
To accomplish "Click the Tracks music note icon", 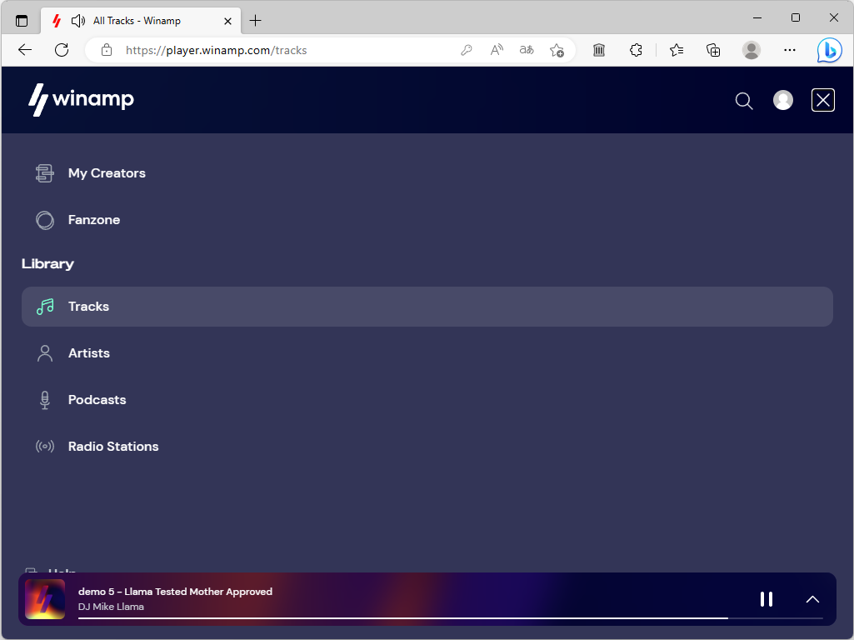I will pyautogui.click(x=45, y=307).
